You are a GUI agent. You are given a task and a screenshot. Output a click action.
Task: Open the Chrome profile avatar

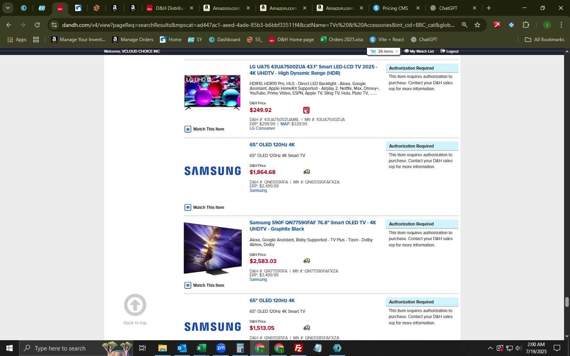[x=547, y=25]
